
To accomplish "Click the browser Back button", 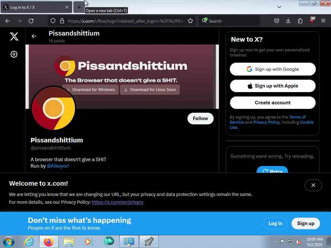I will click(x=8, y=21).
